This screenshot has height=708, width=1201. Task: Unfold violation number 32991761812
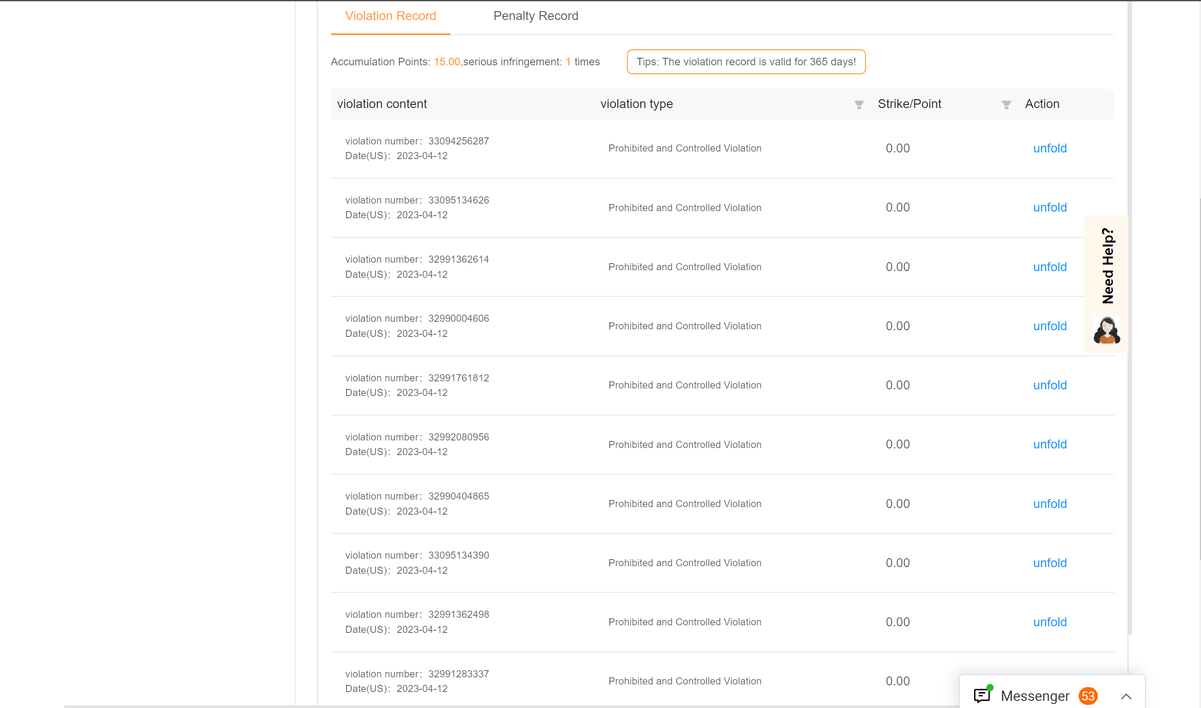pos(1050,385)
